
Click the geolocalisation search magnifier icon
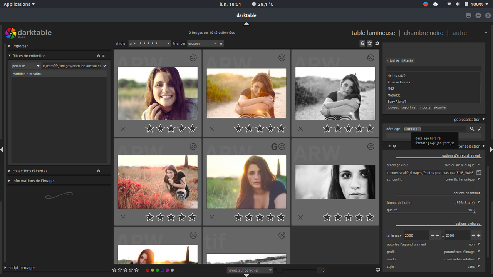coord(472,129)
